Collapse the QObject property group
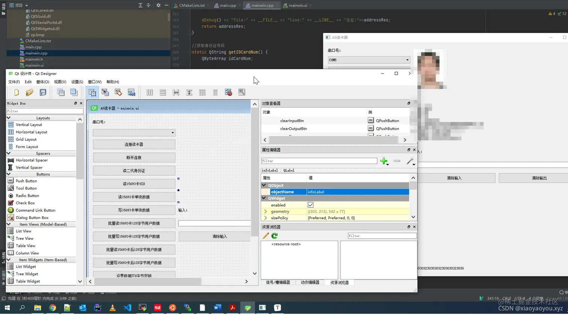This screenshot has height=315, width=568. [264, 185]
